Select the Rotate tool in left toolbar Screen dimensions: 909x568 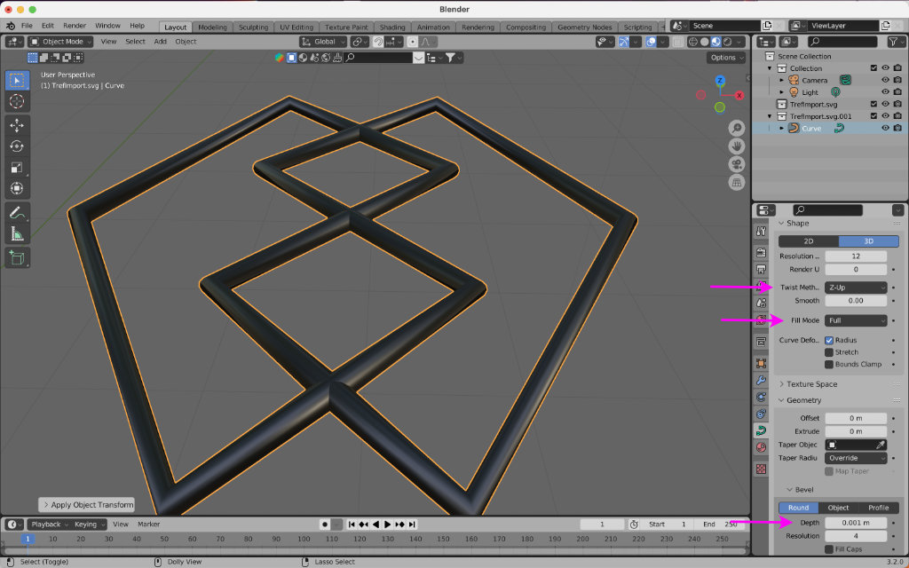pos(17,146)
